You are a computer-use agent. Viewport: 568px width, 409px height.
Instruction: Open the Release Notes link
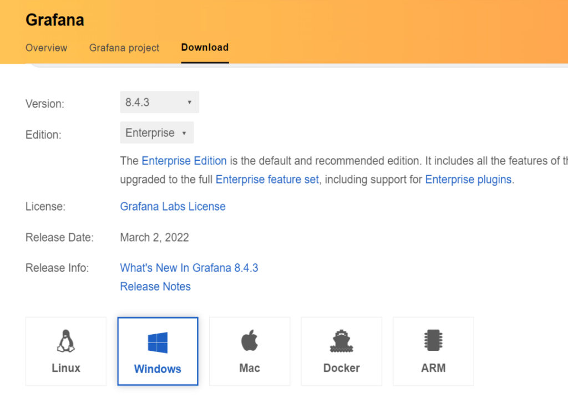[155, 287]
